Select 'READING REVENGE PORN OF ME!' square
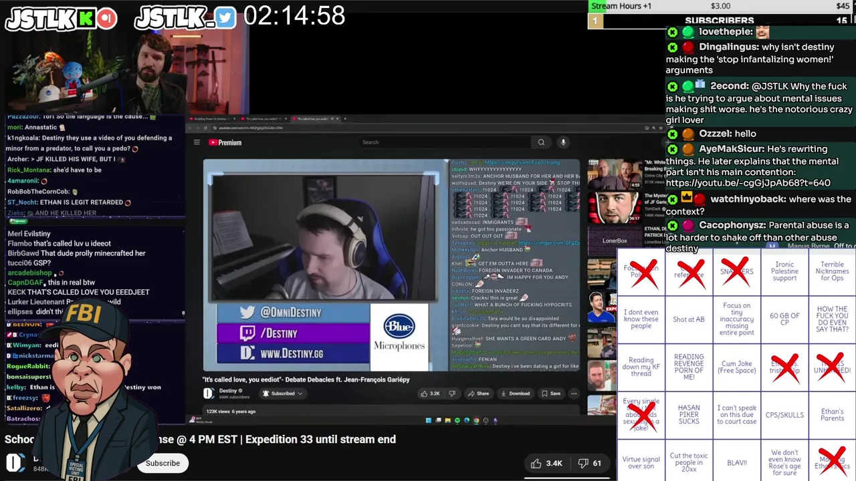 [689, 367]
